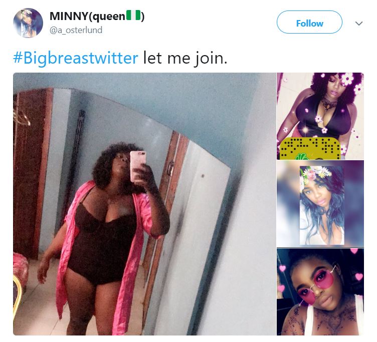Open the #Bigbreastwitter hashtag link
Image resolution: width=377 pixels, height=342 pixels.
(75, 58)
